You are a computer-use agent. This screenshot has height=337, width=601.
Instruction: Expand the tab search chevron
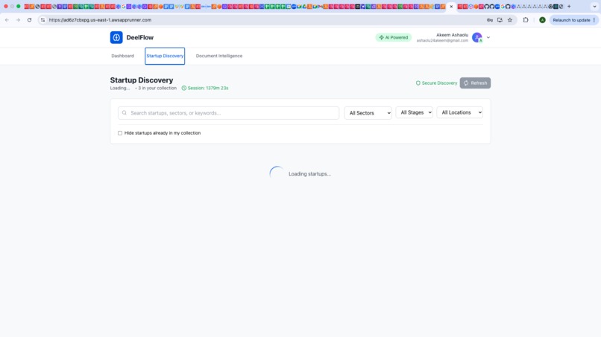click(x=594, y=7)
